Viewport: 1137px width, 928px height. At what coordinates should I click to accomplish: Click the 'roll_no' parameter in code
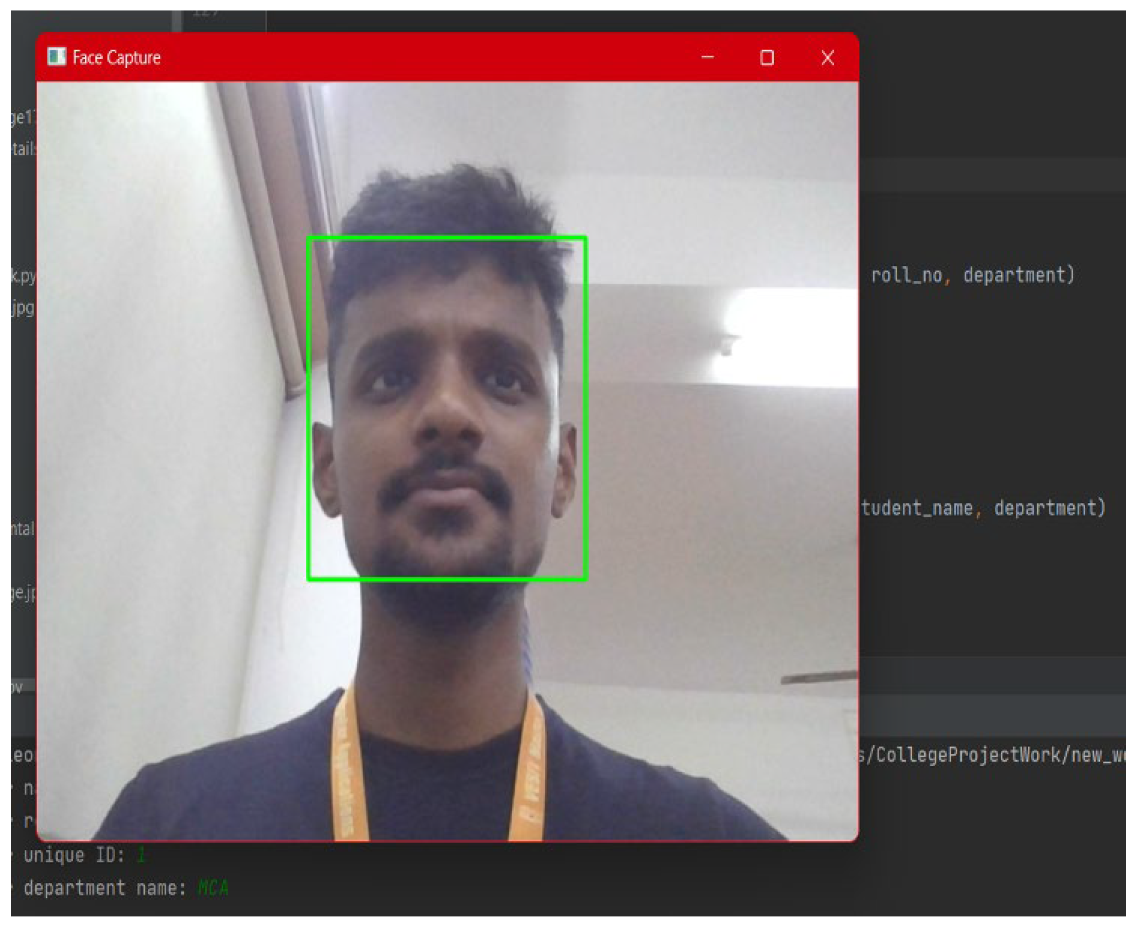pos(906,275)
